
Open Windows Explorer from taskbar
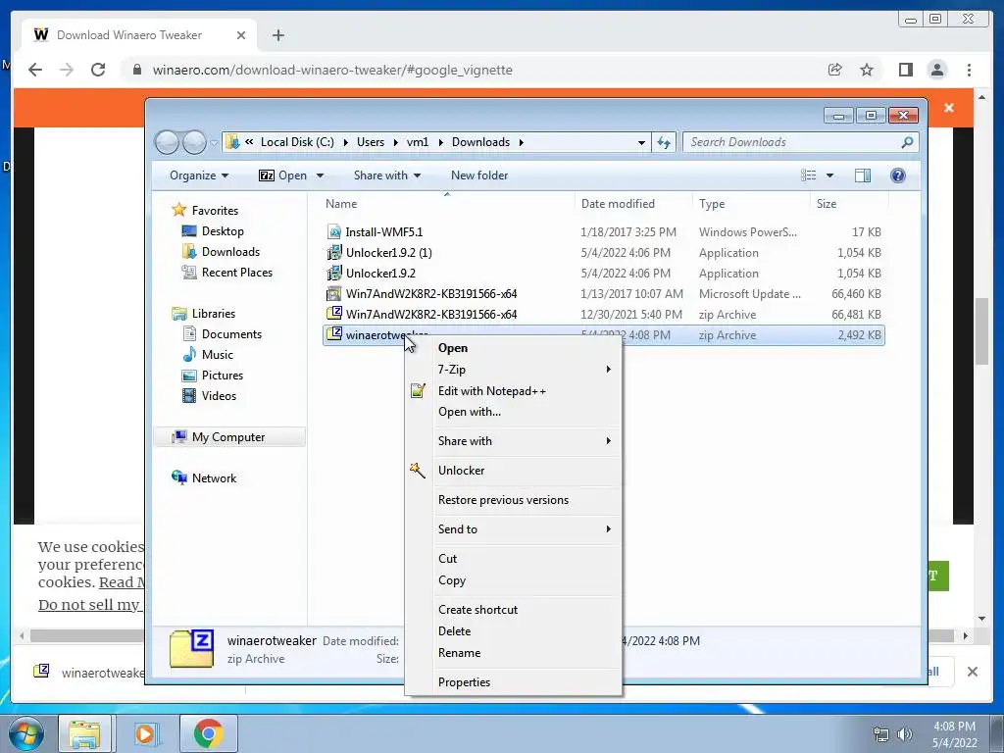84,733
